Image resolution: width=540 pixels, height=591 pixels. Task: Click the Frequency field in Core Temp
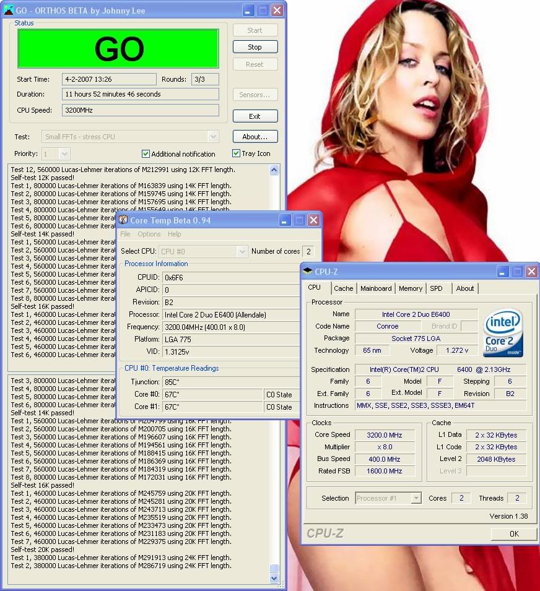[231, 327]
